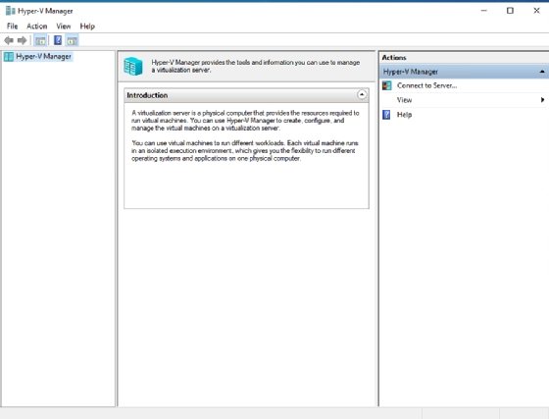549x419 pixels.
Task: Click the Hyper-V Manager actions group header
Action: (x=465, y=72)
